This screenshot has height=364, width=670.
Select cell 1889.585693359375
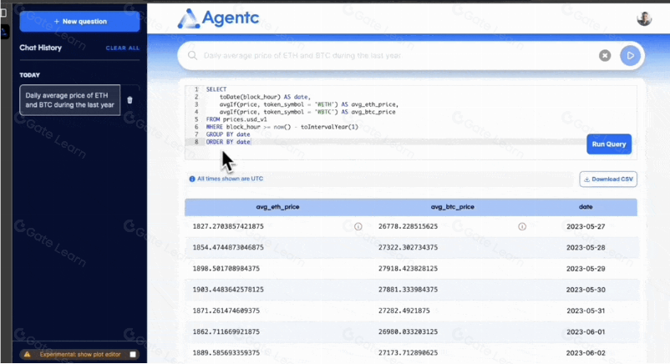click(x=226, y=353)
